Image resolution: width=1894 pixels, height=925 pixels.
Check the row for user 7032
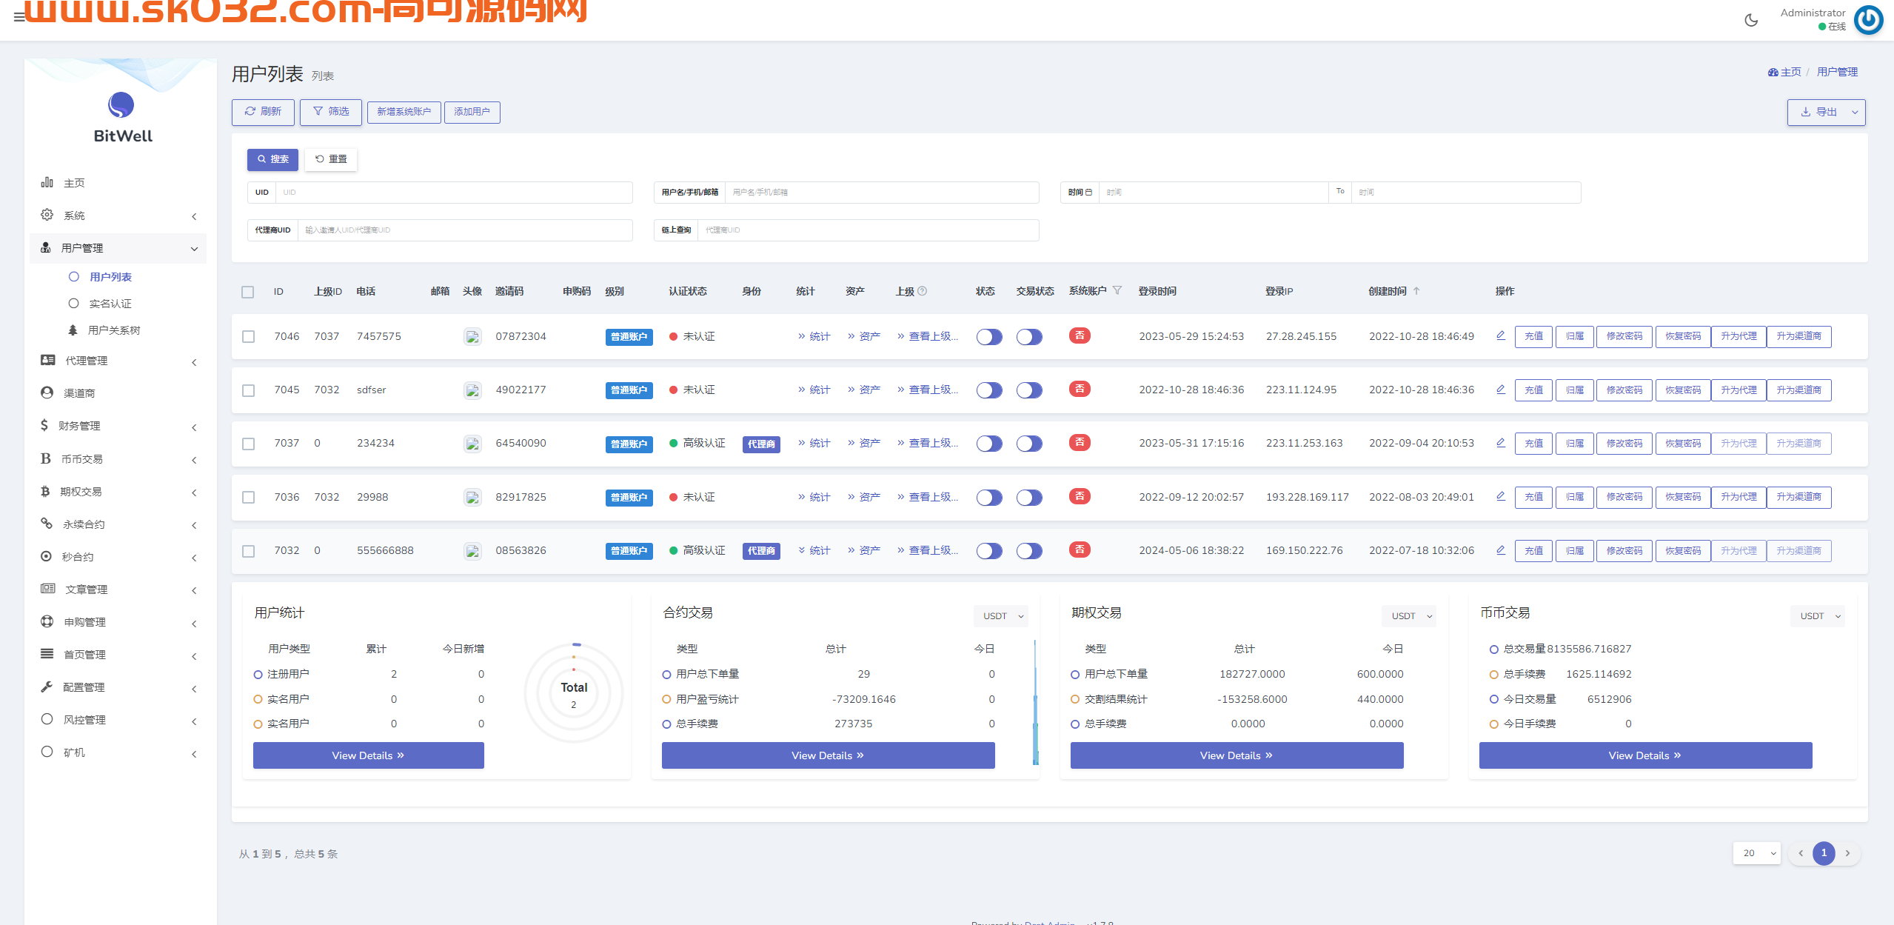point(248,551)
